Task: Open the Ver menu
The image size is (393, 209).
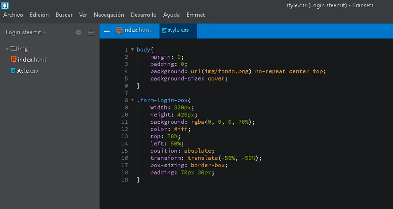Action: pyautogui.click(x=83, y=15)
